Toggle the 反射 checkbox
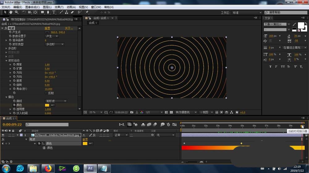 click(x=46, y=93)
